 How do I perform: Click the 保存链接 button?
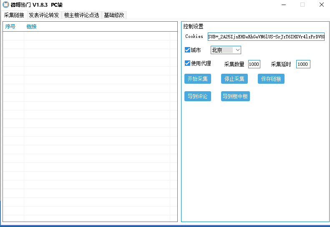(271, 79)
